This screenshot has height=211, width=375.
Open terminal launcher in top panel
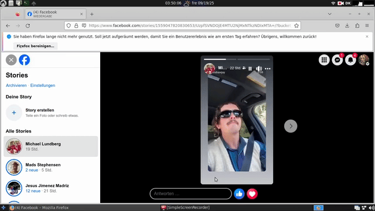pyautogui.click(x=26, y=3)
